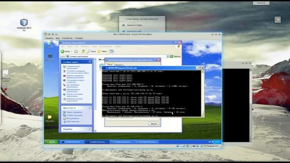Open the M-shaped XP desktop icon

50,58
